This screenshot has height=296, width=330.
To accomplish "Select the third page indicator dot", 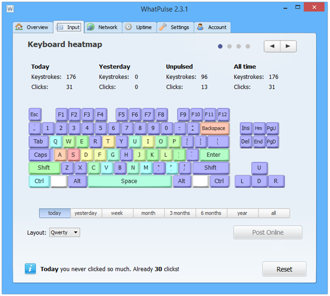I will pos(238,46).
